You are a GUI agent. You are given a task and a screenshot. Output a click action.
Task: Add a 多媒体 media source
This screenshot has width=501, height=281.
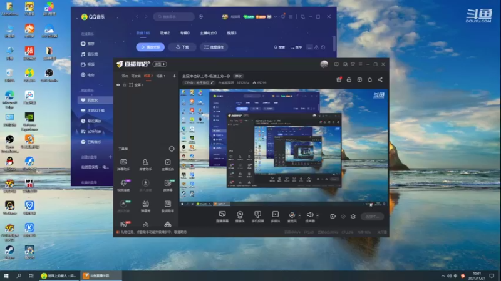[275, 217]
